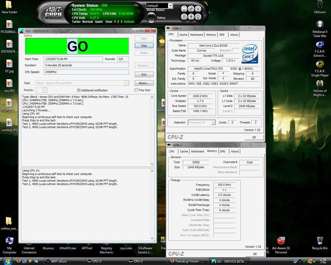Open the untitled.JPG desktop file

10,125
